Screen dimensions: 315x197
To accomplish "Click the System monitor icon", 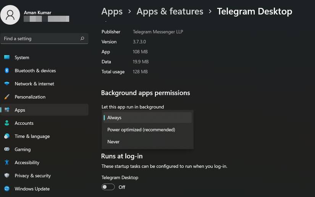I will pyautogui.click(x=7, y=57).
